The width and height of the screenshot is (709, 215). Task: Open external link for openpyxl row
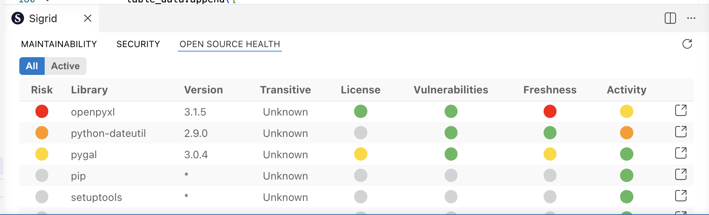(x=680, y=110)
